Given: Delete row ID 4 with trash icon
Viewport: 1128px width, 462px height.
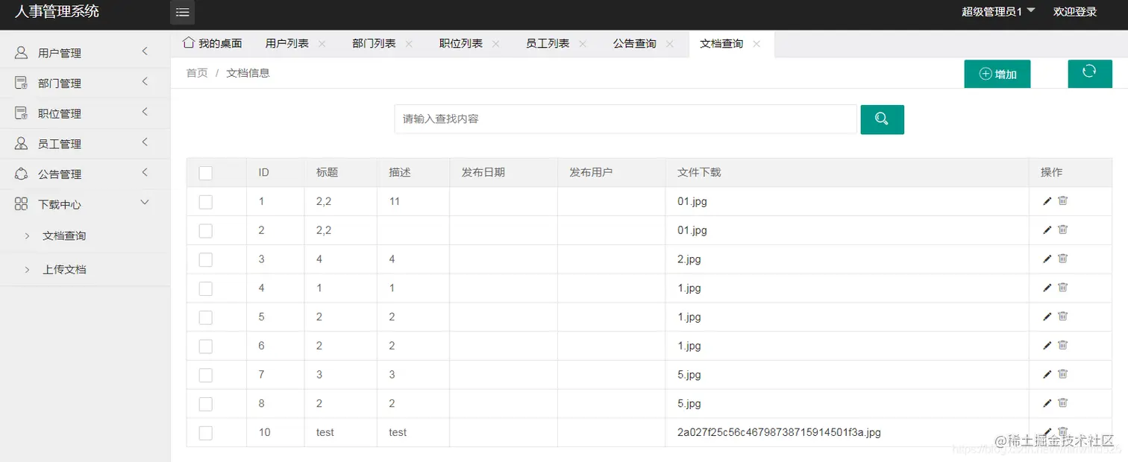Looking at the screenshot, I should (x=1063, y=288).
